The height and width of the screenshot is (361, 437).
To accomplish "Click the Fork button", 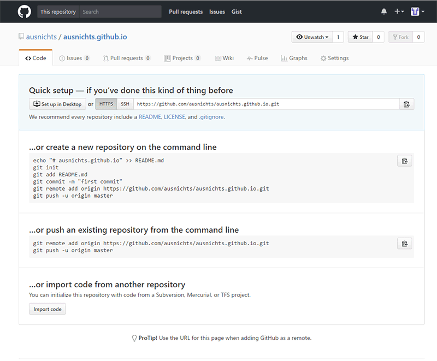I will click(x=400, y=37).
